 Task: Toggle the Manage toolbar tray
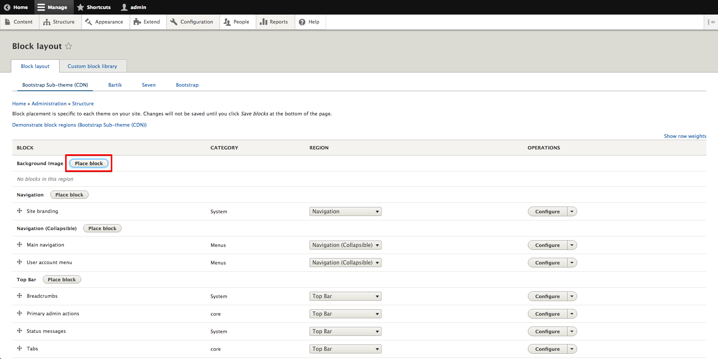52,7
